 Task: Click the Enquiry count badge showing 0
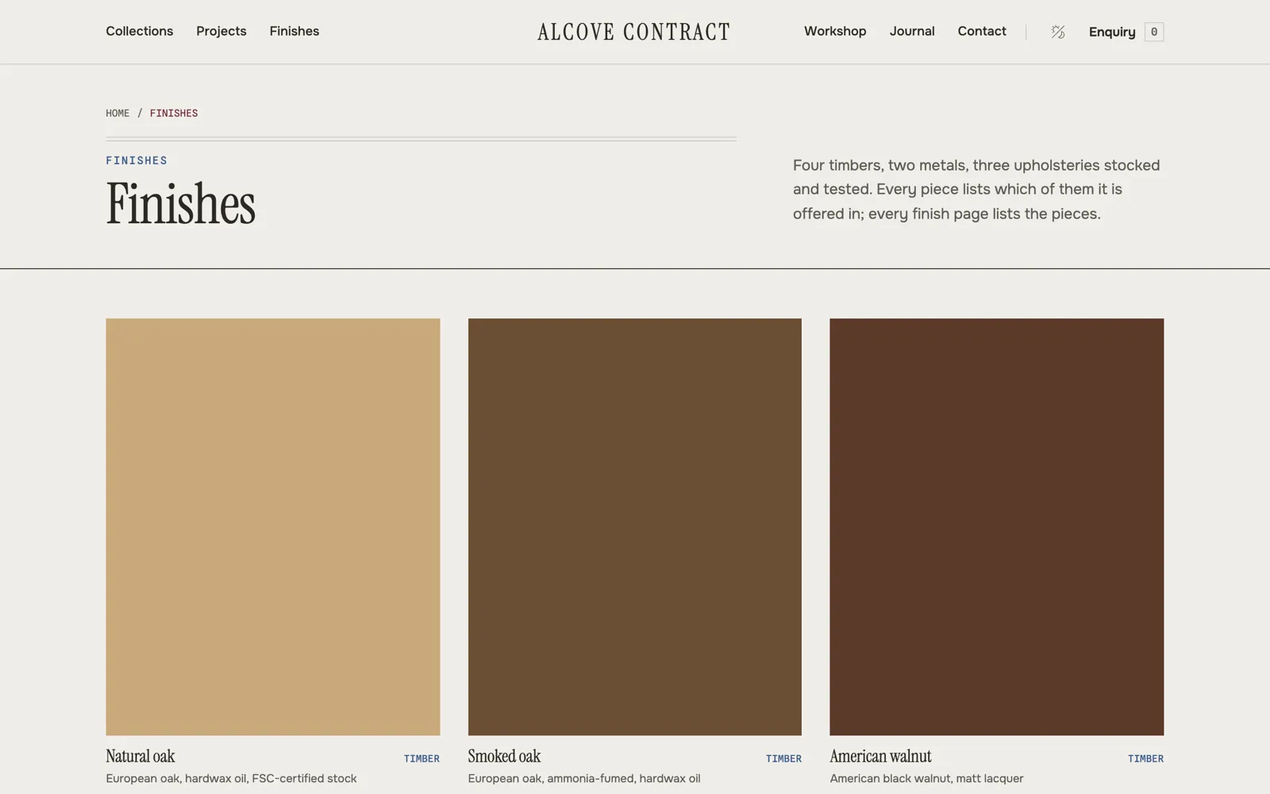tap(1154, 32)
